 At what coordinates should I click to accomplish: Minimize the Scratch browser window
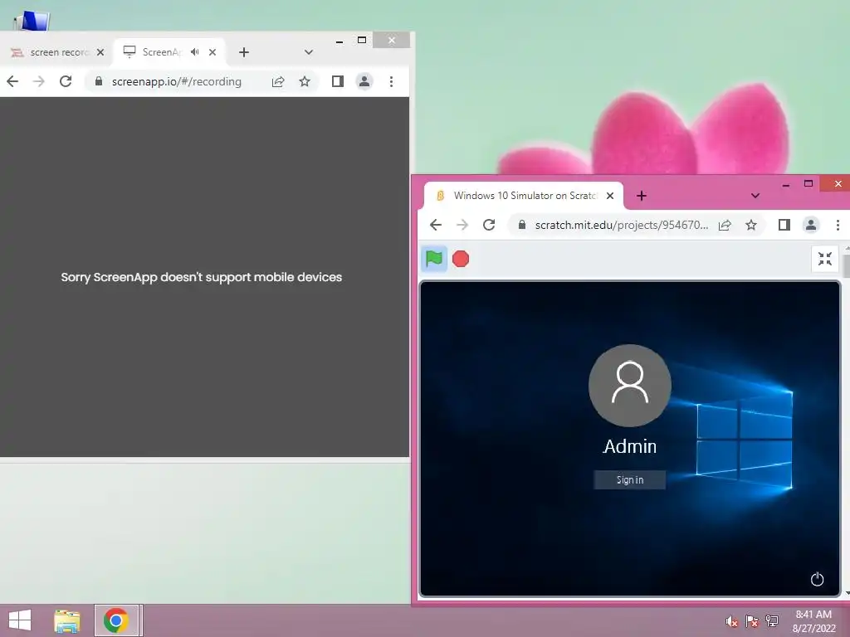click(x=786, y=184)
